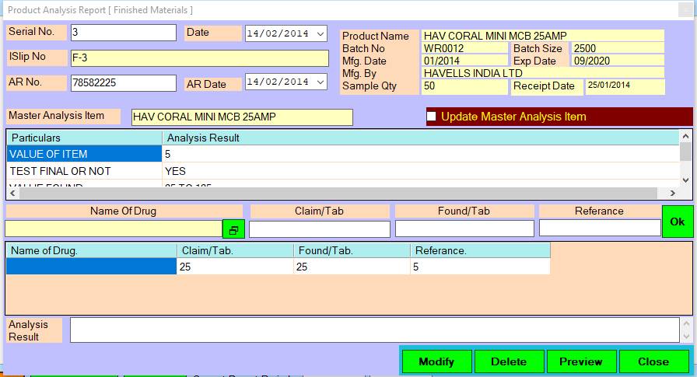Open the Date dropdown calendar
697x377 pixels.
tap(320, 33)
